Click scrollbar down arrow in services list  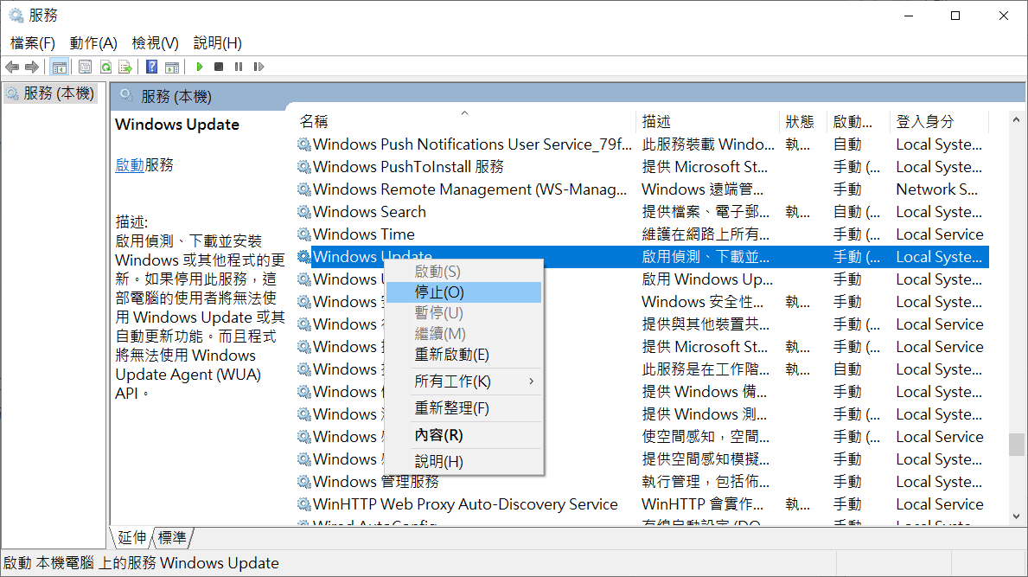pyautogui.click(x=1016, y=516)
